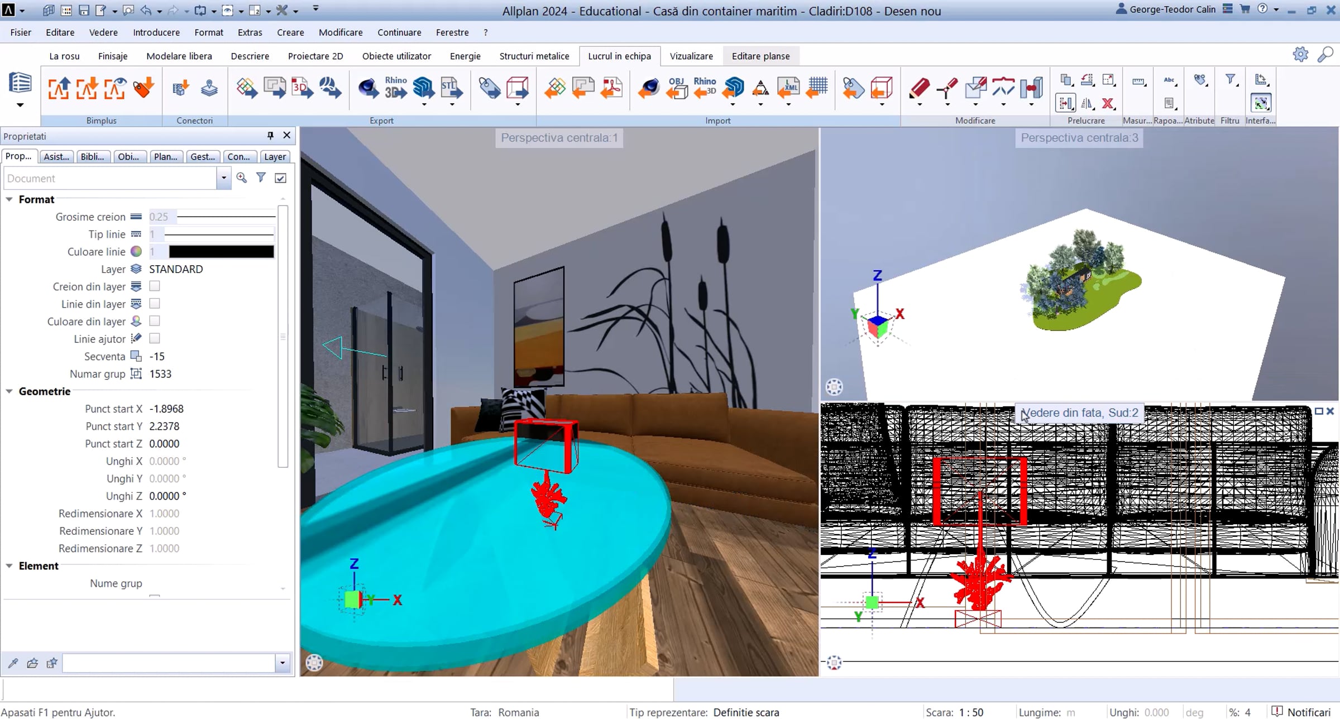Toggle the checkmark icon beside the filter funnel

click(x=280, y=178)
